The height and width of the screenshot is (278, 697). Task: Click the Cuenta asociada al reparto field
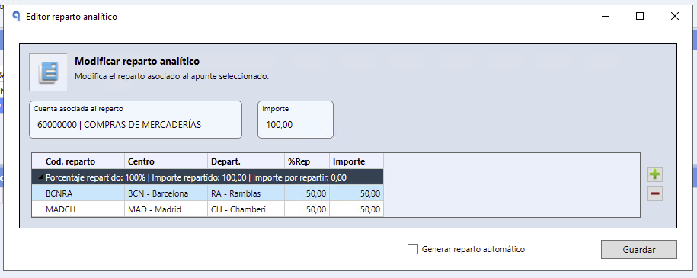coord(136,120)
